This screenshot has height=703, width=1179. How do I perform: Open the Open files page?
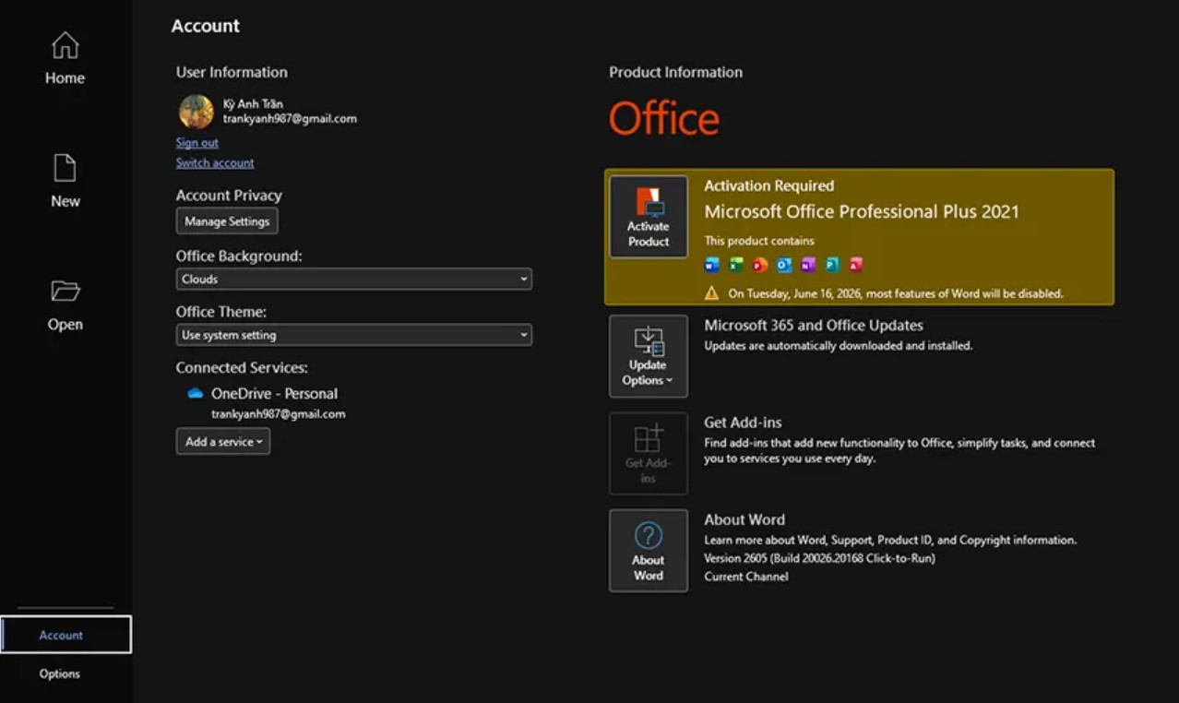tap(65, 305)
